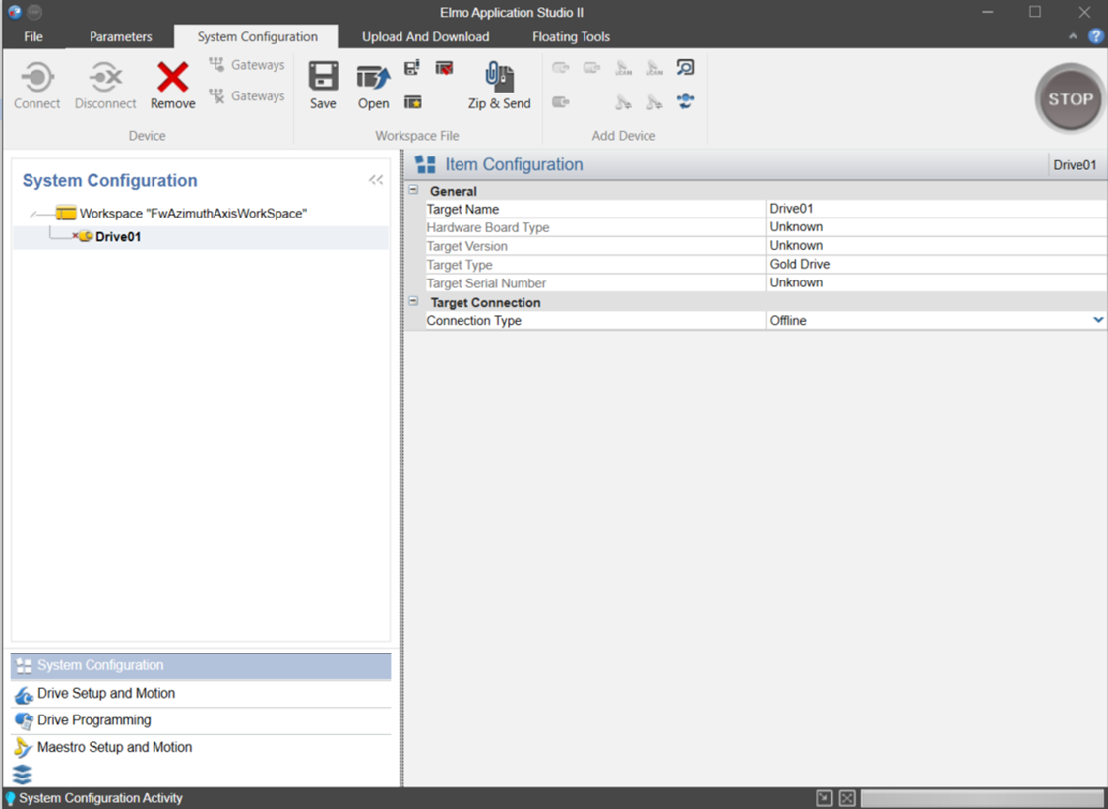This screenshot has height=809, width=1108.
Task: Click the new workspace star icon
Action: click(412, 102)
